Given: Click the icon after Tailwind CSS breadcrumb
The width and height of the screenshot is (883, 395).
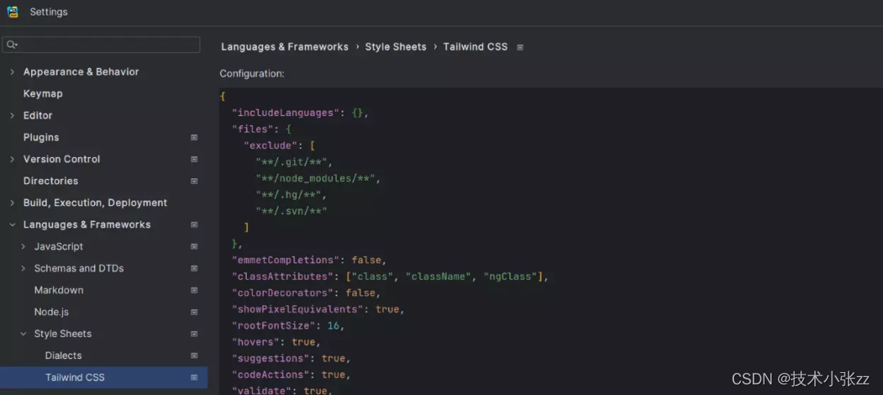Looking at the screenshot, I should [x=520, y=47].
